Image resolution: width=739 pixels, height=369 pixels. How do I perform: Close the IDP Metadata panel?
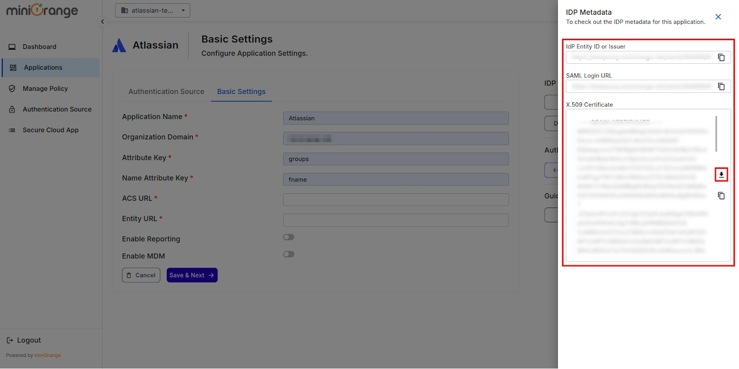click(x=718, y=17)
